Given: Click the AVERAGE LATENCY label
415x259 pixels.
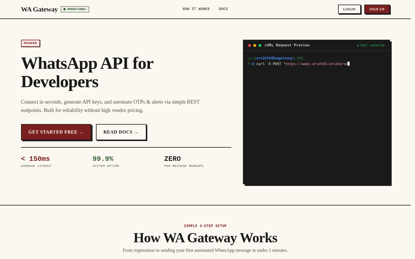Looking at the screenshot, I should pyautogui.click(x=36, y=166).
